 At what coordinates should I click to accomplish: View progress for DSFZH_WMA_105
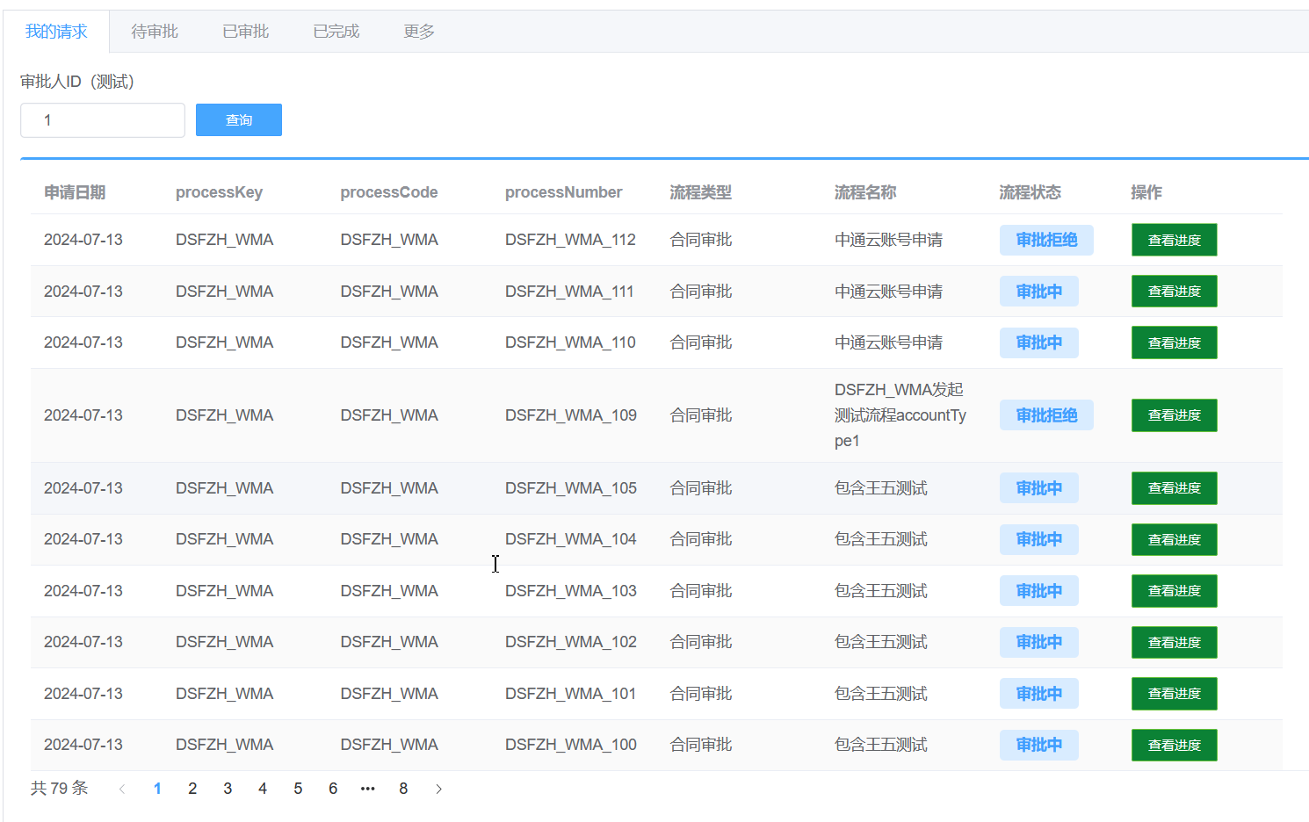(x=1174, y=488)
